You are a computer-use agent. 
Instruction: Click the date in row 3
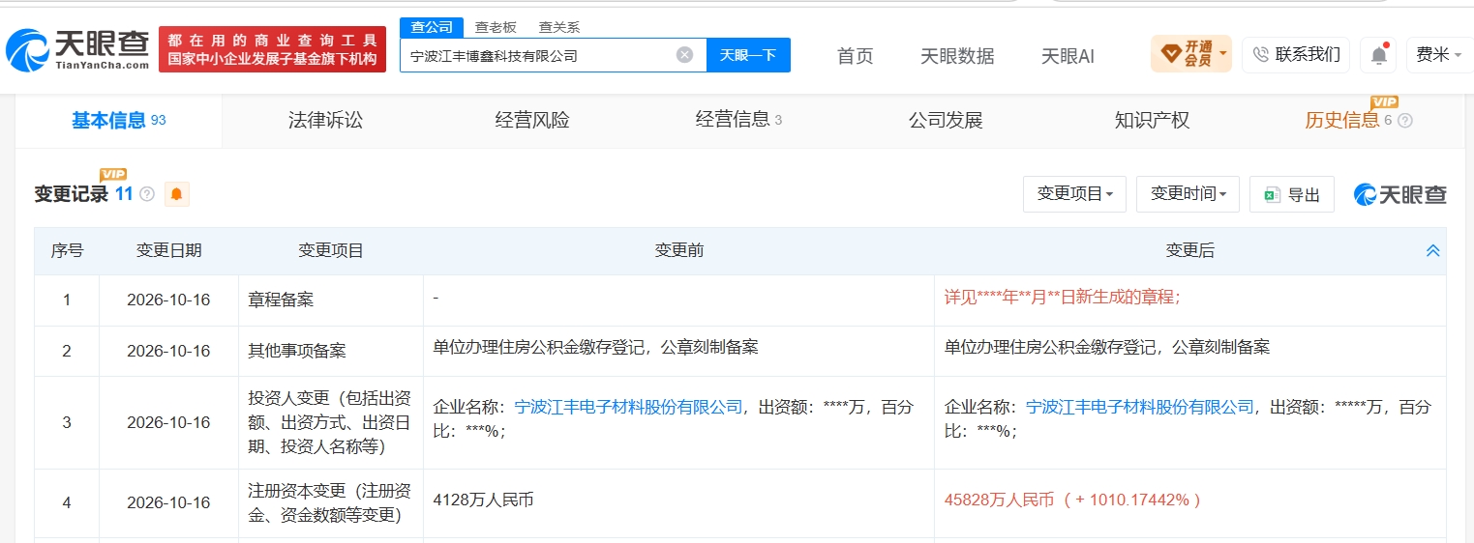coord(168,422)
